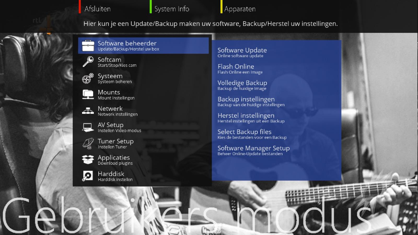Click the Systeem gears icon
The width and height of the screenshot is (418, 235).
(88, 78)
